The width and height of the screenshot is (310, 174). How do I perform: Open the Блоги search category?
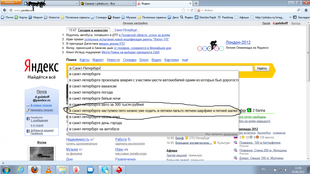coord(144,60)
